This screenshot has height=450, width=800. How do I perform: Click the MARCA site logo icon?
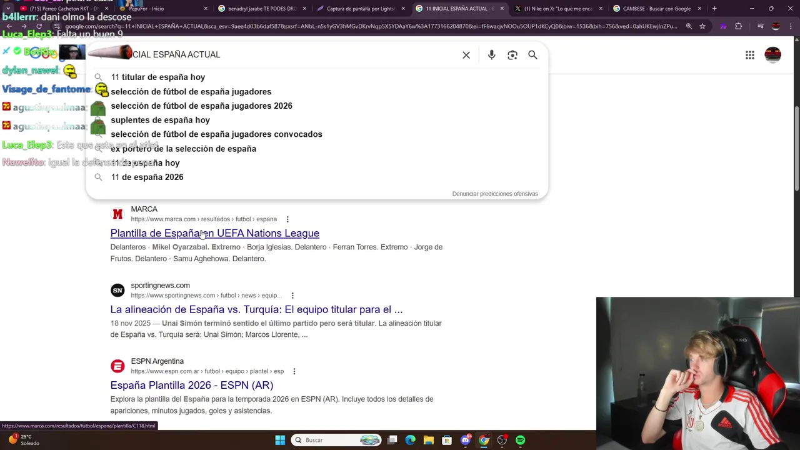(x=117, y=214)
